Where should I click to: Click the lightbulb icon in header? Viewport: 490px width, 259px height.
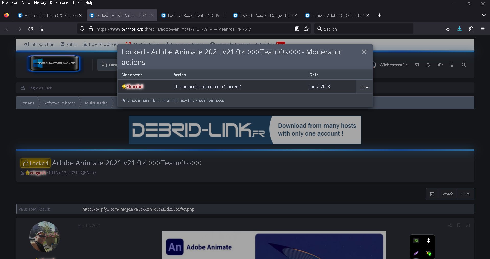click(x=452, y=65)
